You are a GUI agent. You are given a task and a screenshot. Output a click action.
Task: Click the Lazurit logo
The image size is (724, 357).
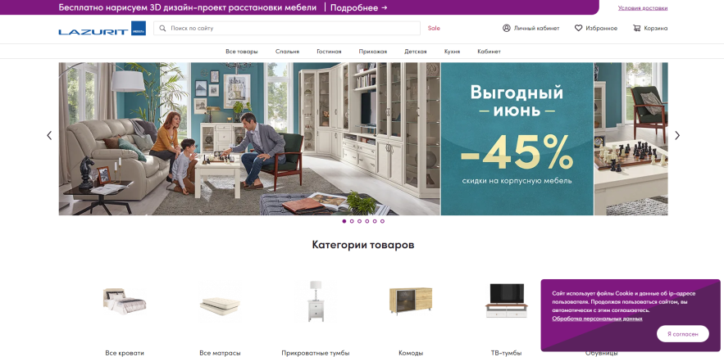tap(102, 29)
